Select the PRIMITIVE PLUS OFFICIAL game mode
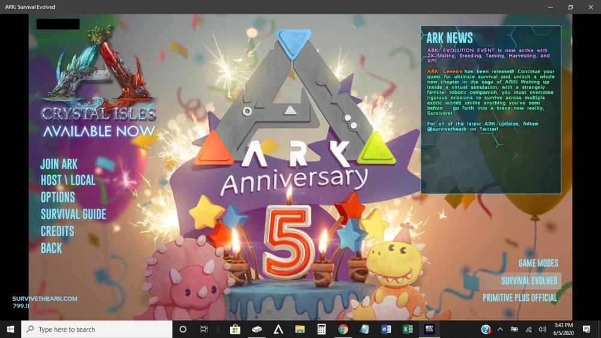This screenshot has height=338, width=601. pos(520,298)
